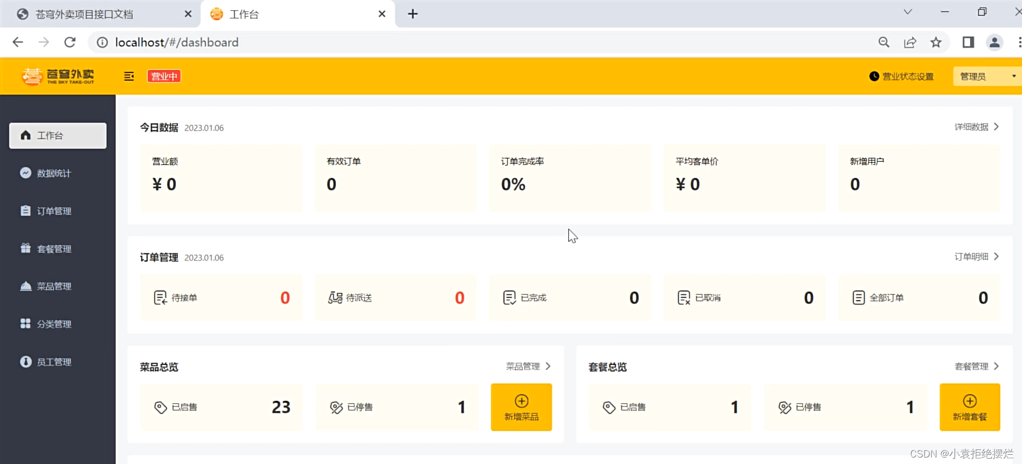This screenshot has height=464, width=1022.
Task: Reload the page in the browser
Action: click(70, 42)
